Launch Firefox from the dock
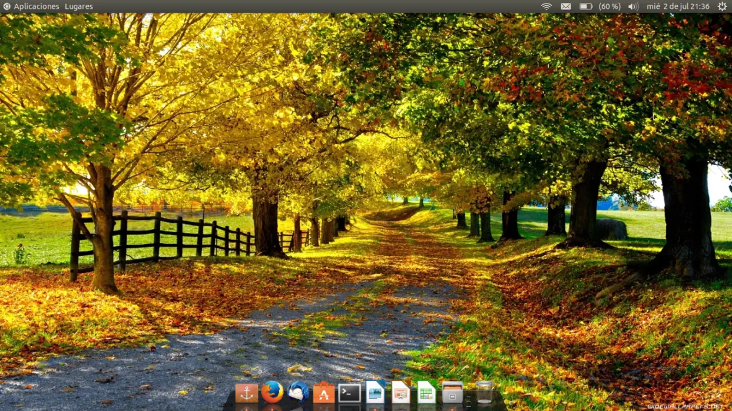Viewport: 732px width, 411px height. (272, 392)
